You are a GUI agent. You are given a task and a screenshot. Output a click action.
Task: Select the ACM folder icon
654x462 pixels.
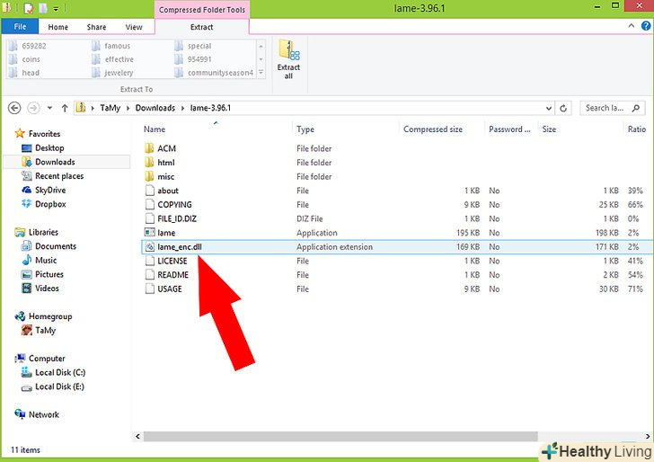(149, 148)
